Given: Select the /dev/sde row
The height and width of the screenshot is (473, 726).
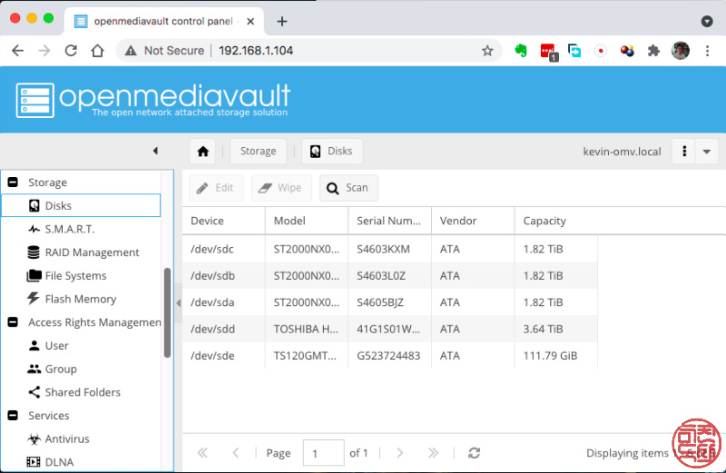Looking at the screenshot, I should coord(390,355).
